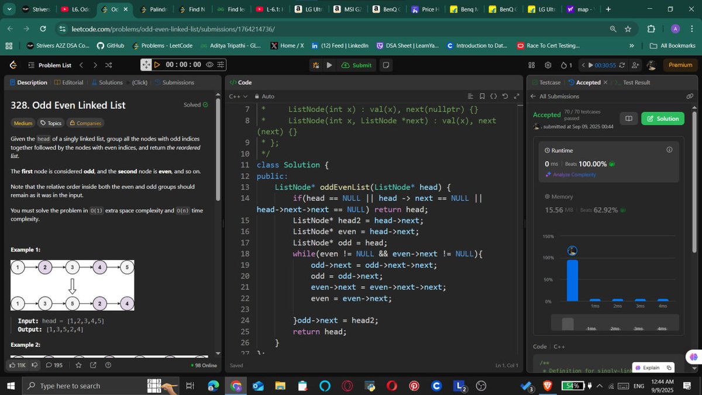
Task: Open browser extensions puzzle icon
Action: [x=651, y=29]
